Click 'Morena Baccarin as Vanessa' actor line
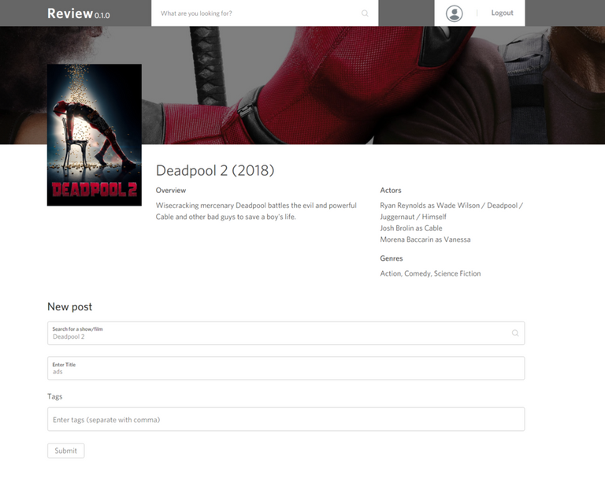The width and height of the screenshot is (605, 490). 425,239
